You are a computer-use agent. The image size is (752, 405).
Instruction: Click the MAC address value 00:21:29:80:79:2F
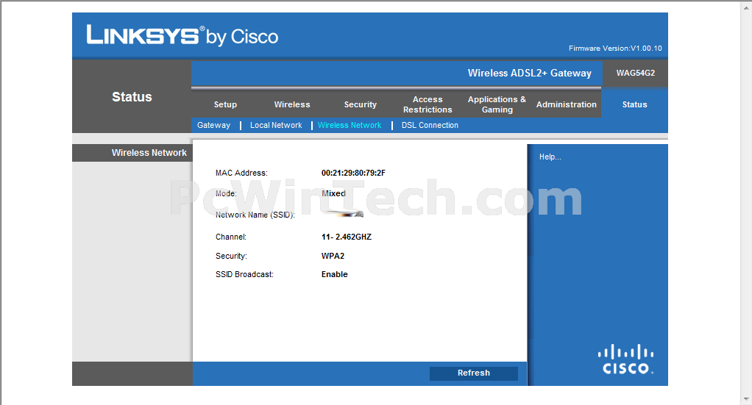coord(353,173)
